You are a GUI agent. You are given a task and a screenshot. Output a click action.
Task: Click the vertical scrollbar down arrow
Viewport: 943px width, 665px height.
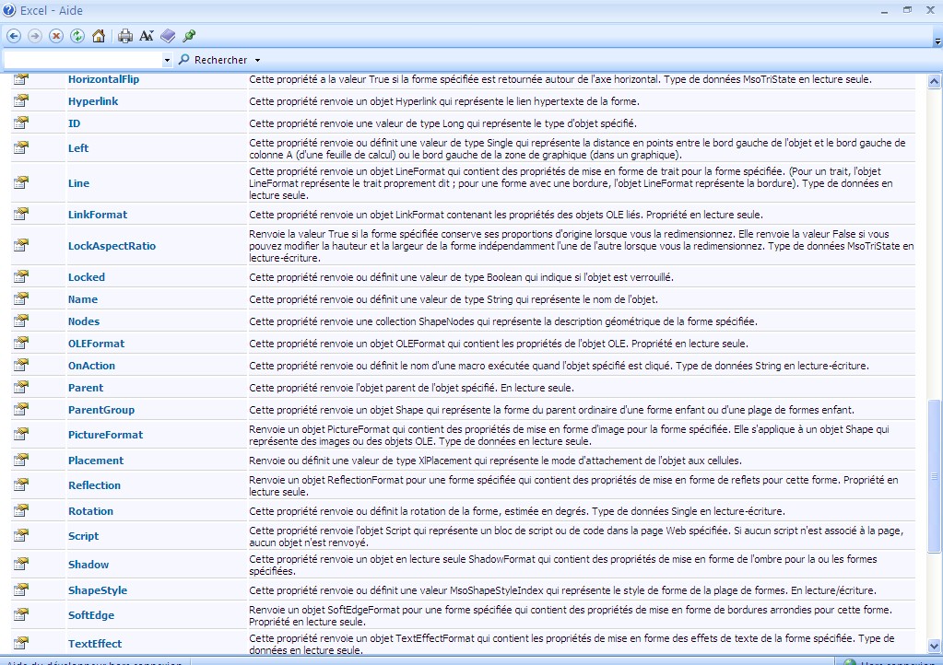click(x=934, y=647)
